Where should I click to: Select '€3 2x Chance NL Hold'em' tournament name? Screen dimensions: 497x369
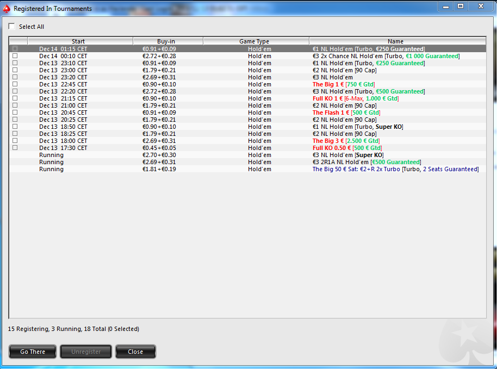coord(386,56)
